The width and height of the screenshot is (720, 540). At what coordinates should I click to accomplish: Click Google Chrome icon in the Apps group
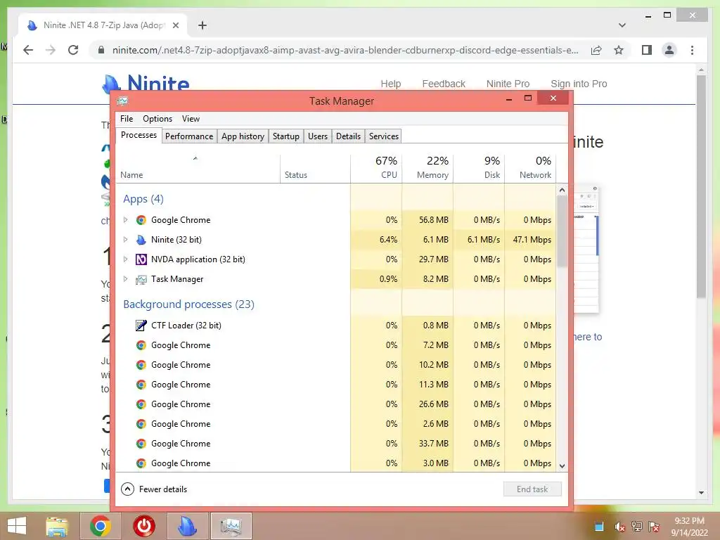coord(141,220)
